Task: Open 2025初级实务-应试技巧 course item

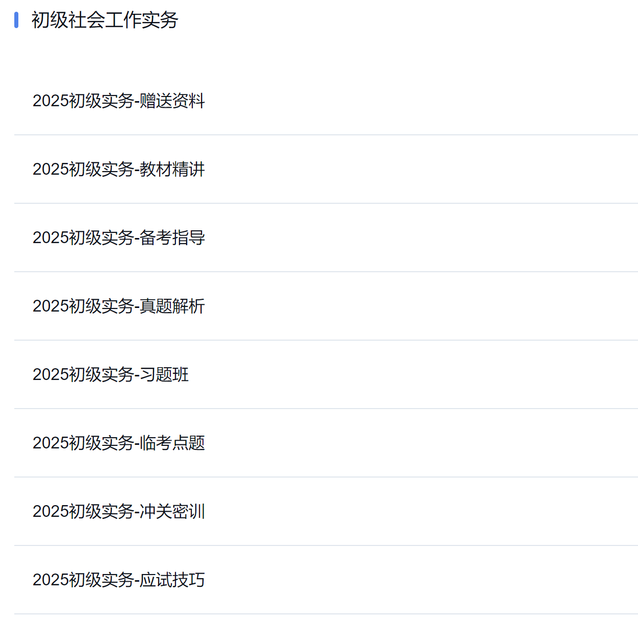Action: (119, 580)
